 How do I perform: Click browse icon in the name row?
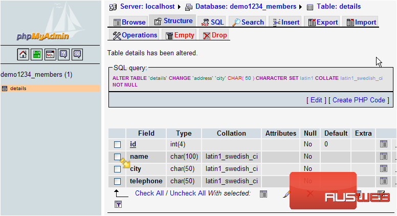[384, 157]
